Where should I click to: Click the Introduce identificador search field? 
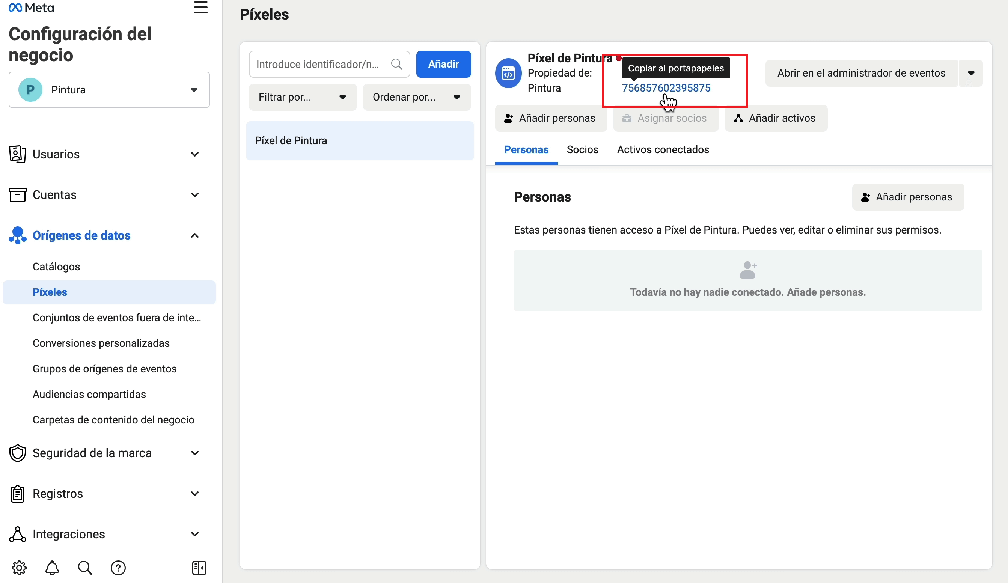click(x=329, y=64)
